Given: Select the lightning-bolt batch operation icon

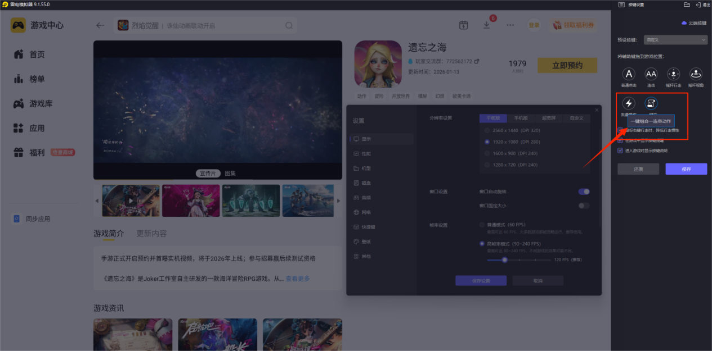Looking at the screenshot, I should 629,103.
